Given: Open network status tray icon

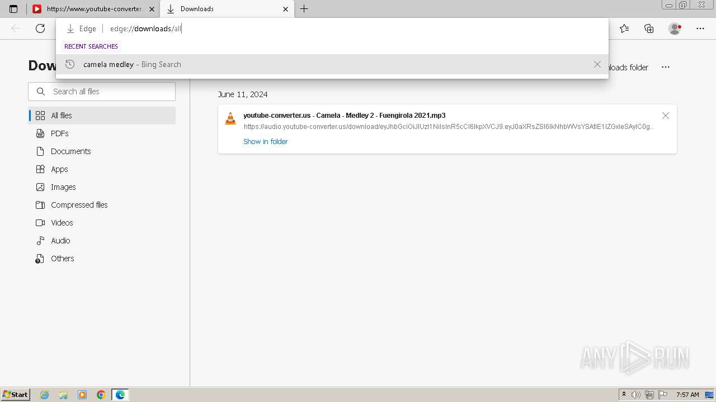Looking at the screenshot, I should tap(649, 395).
